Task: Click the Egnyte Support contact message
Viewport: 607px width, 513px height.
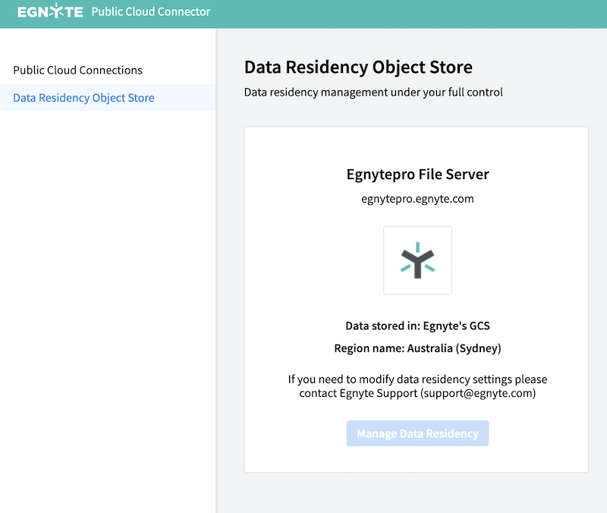Action: pyautogui.click(x=417, y=386)
